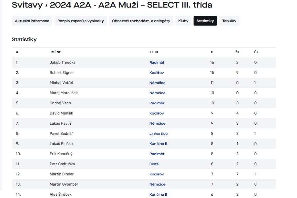The height and width of the screenshot is (198, 297).
Task: Open Němčice link in Martin Gyömbér row
Action: tap(157, 184)
